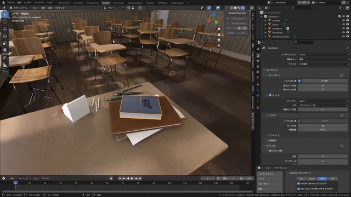This screenshot has width=351, height=197.
Task: Collapse the Sampling panel
Action: (264, 70)
